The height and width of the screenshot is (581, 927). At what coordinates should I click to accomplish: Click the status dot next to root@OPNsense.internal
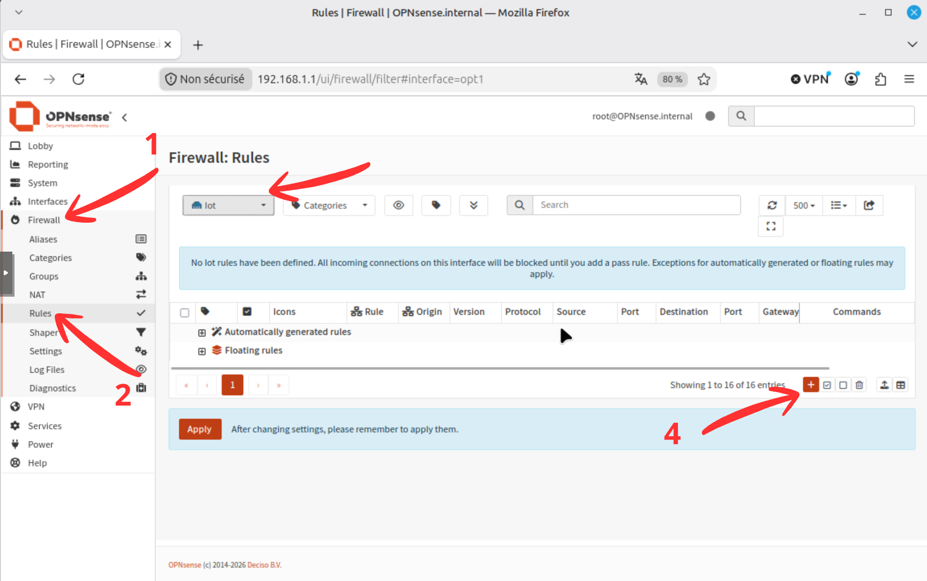[710, 116]
